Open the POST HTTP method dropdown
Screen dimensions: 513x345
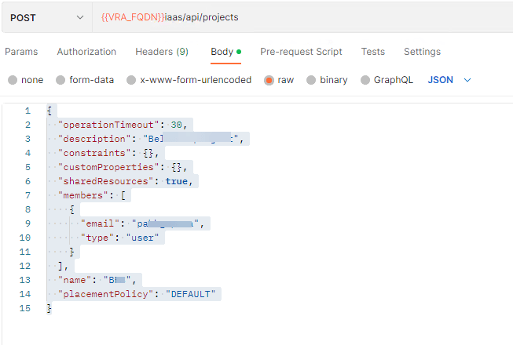coord(46,17)
